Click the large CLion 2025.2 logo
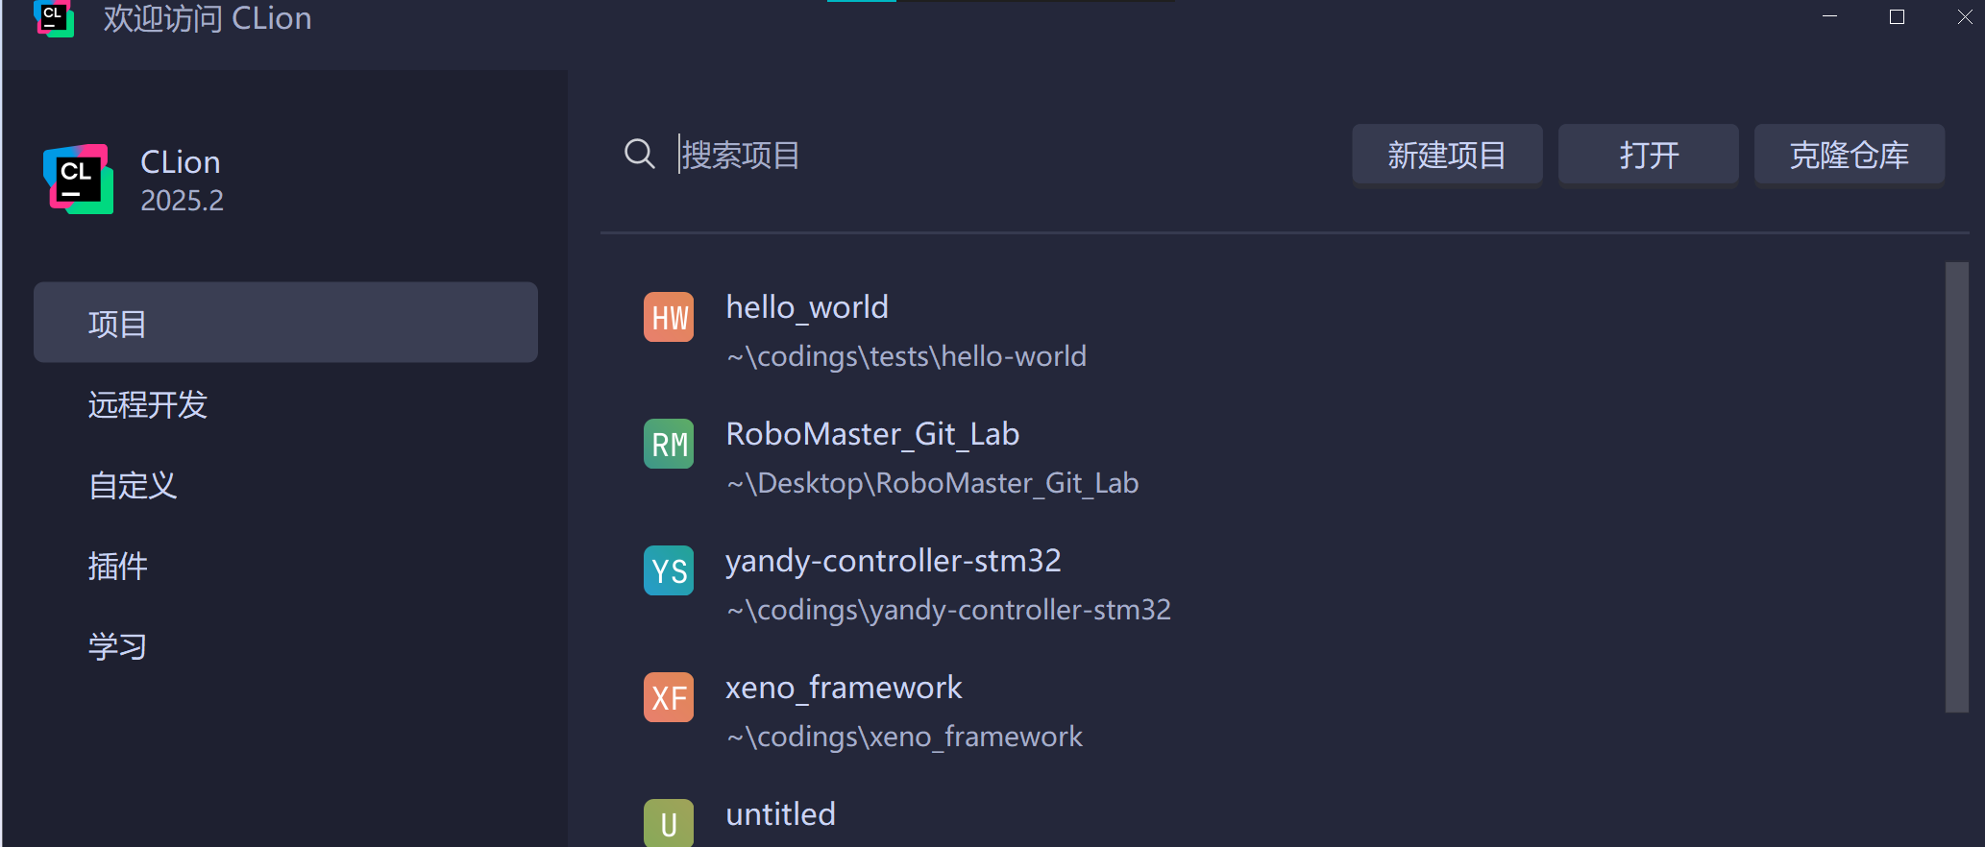Image resolution: width=1985 pixels, height=847 pixels. 78,180
